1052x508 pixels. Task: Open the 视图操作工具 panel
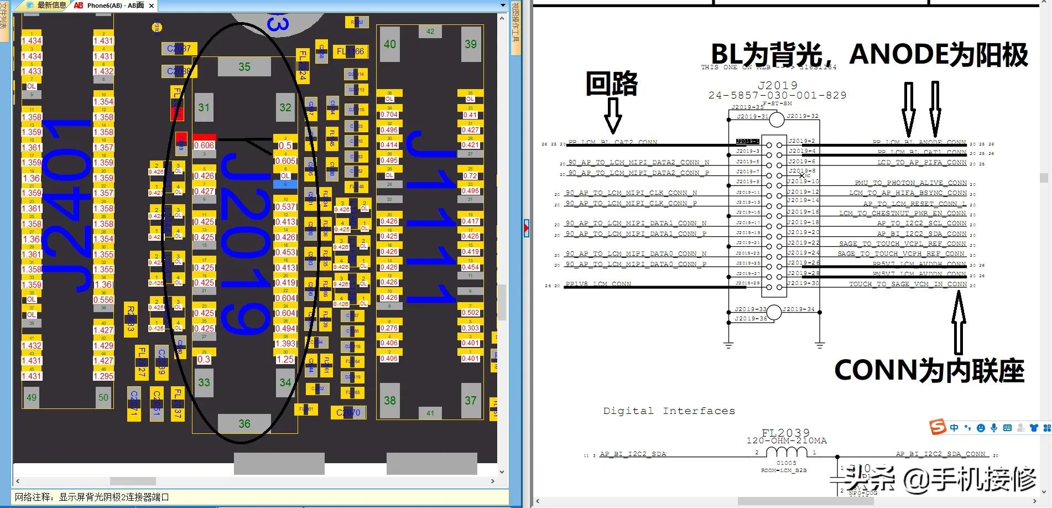tap(515, 28)
